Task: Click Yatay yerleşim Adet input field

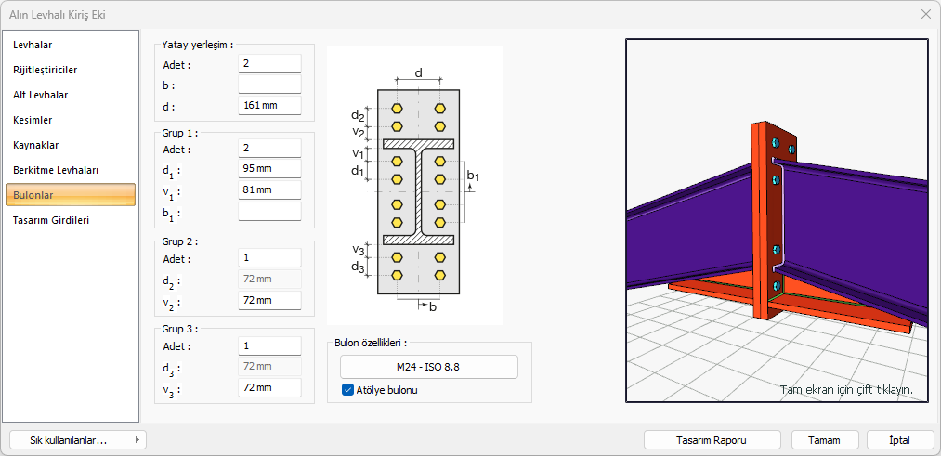Action: 269,64
